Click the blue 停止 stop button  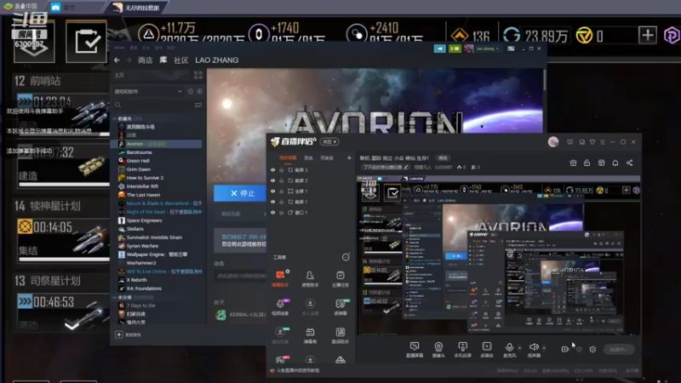point(240,193)
